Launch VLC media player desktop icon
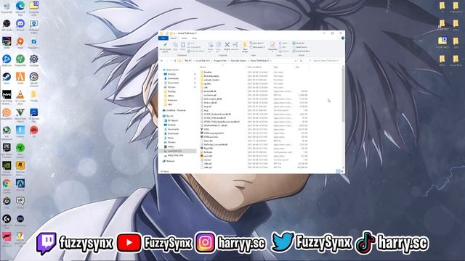 coord(20,96)
